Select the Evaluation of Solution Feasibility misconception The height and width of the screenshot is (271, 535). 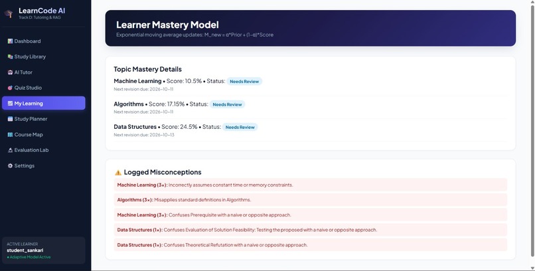311,230
